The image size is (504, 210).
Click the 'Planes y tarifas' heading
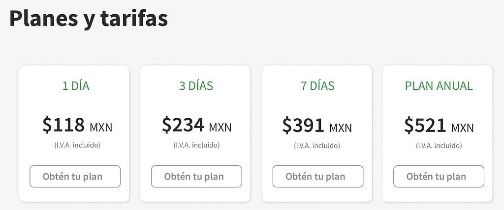tap(89, 19)
